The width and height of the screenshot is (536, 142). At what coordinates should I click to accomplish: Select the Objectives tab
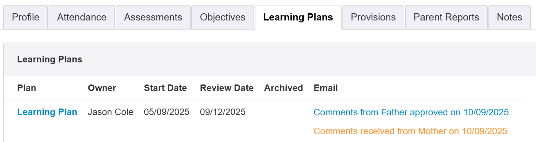point(223,17)
